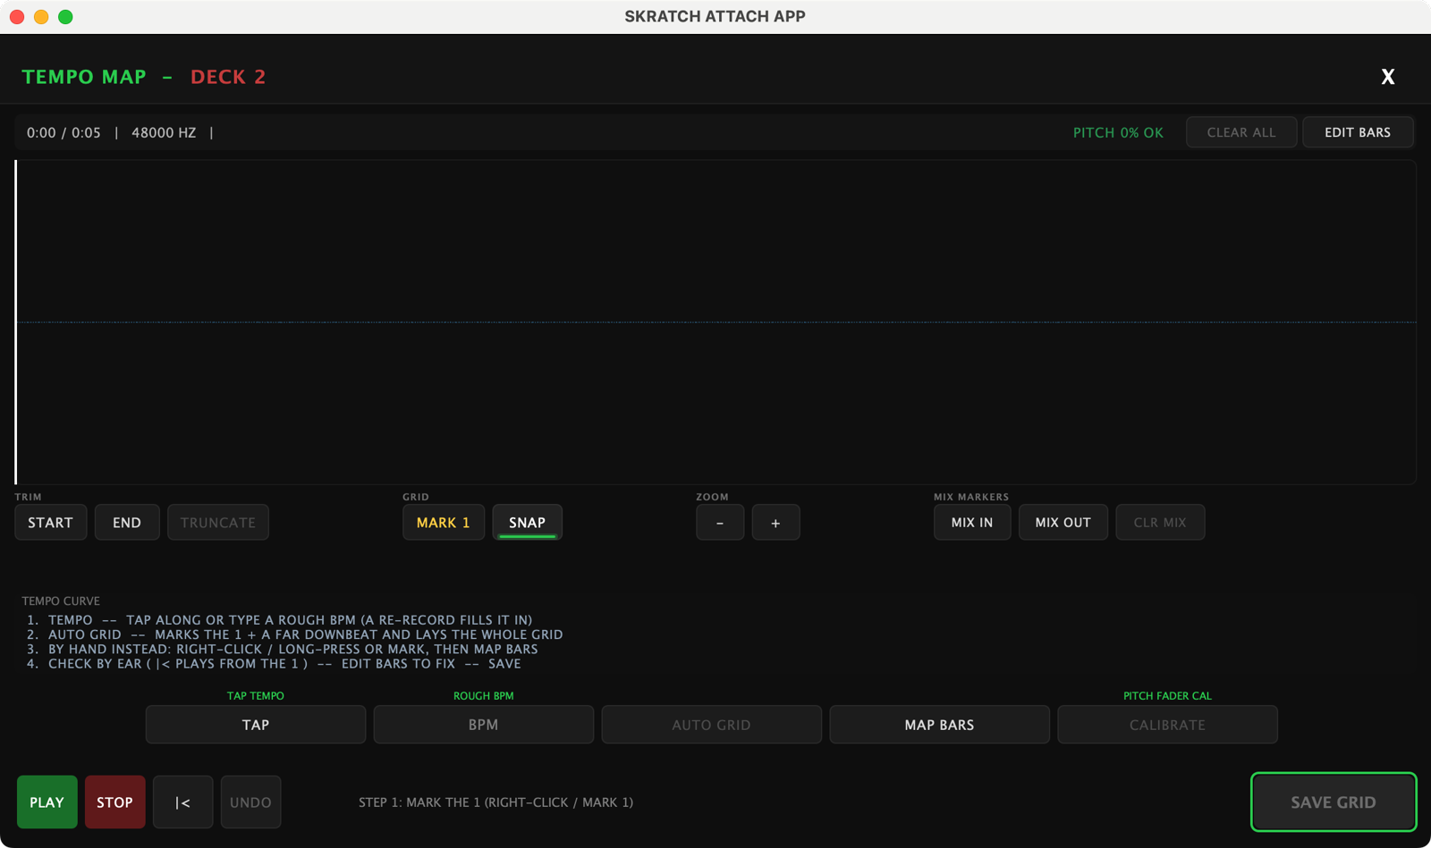Click the macOS yellow minimize window button

click(x=41, y=17)
